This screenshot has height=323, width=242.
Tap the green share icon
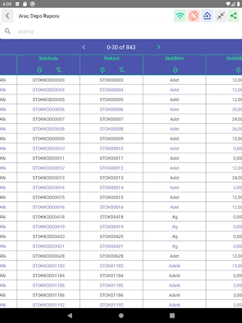(233, 16)
